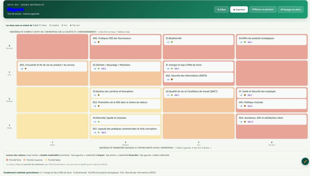This screenshot has width=310, height=176.
Task: Open S4.Diversité, équité et inclusion card
Action: pos(125,120)
